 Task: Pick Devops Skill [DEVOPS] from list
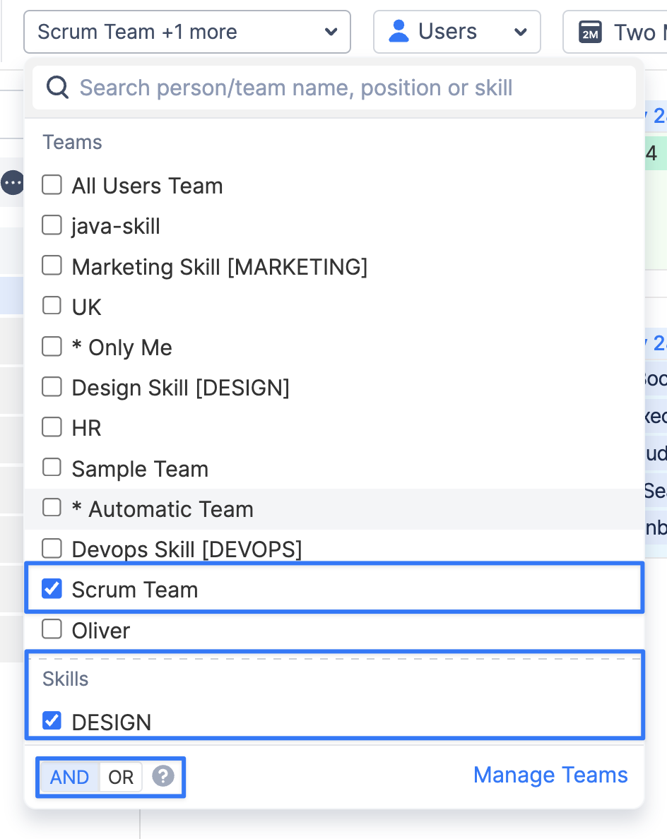(187, 549)
